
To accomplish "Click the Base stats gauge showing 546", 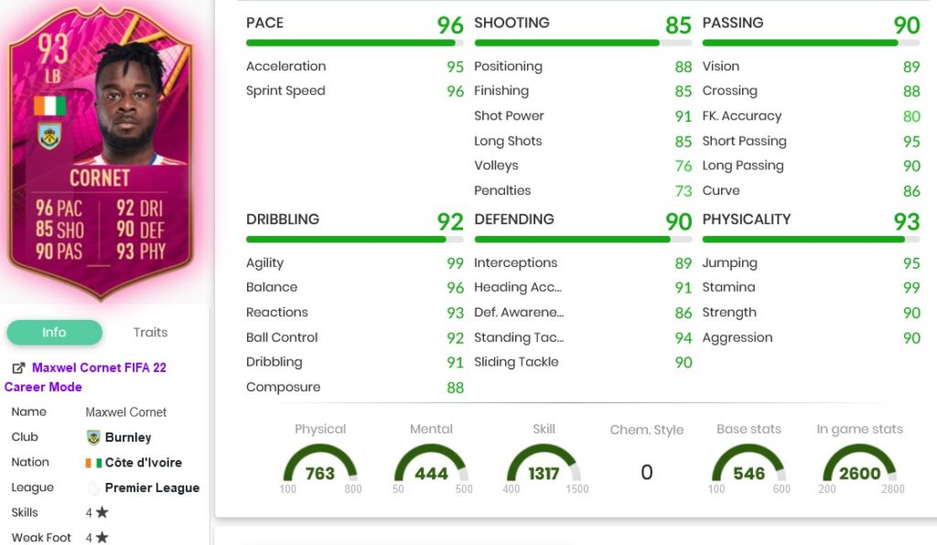I will [x=749, y=471].
